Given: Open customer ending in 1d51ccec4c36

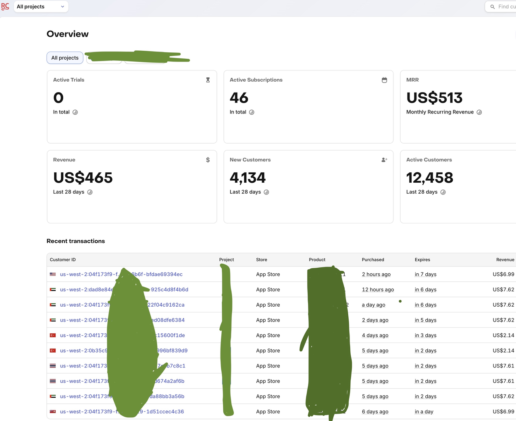Looking at the screenshot, I should (122, 412).
